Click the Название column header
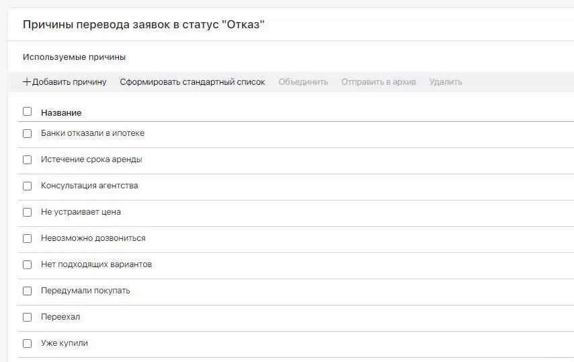This screenshot has height=362, width=574. [x=61, y=113]
